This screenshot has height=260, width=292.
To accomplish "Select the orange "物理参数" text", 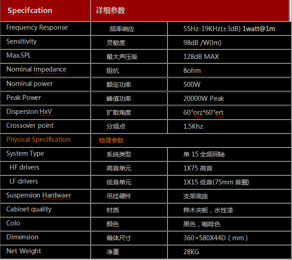I will (111, 140).
